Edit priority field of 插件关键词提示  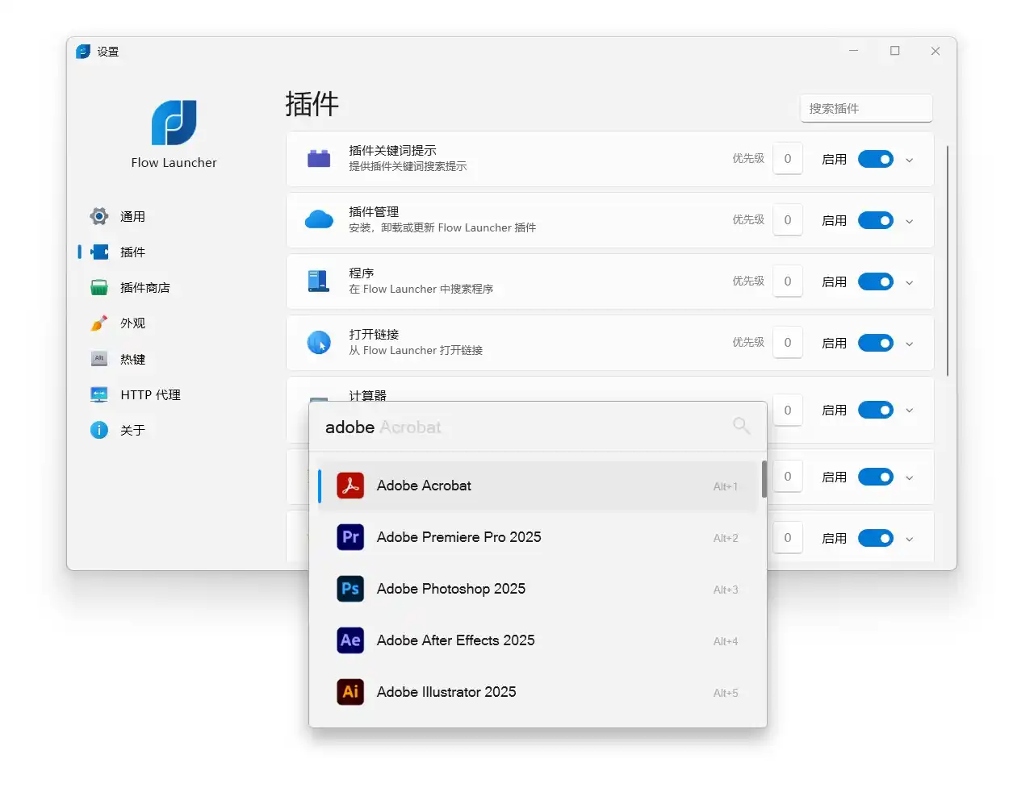tap(788, 159)
